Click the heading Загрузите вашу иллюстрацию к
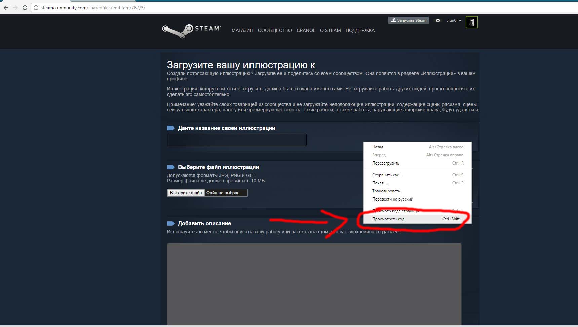Viewport: 578px width, 327px height. click(241, 65)
